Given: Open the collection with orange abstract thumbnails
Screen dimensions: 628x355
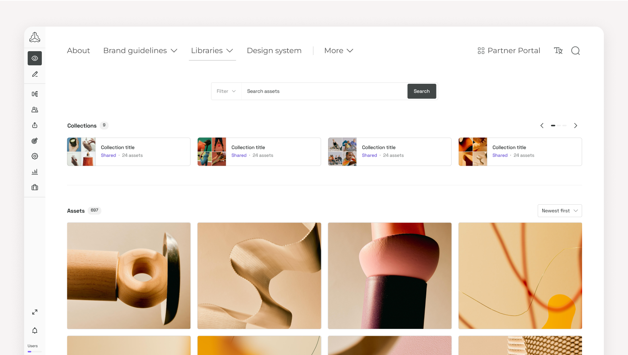Looking at the screenshot, I should [x=520, y=152].
